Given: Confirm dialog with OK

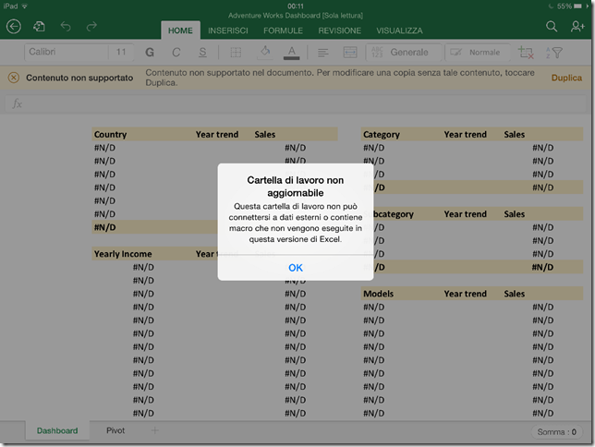Looking at the screenshot, I should (296, 268).
